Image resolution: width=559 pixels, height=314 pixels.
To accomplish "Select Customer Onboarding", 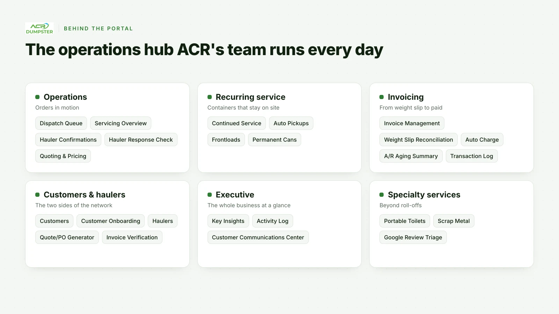I will point(111,221).
